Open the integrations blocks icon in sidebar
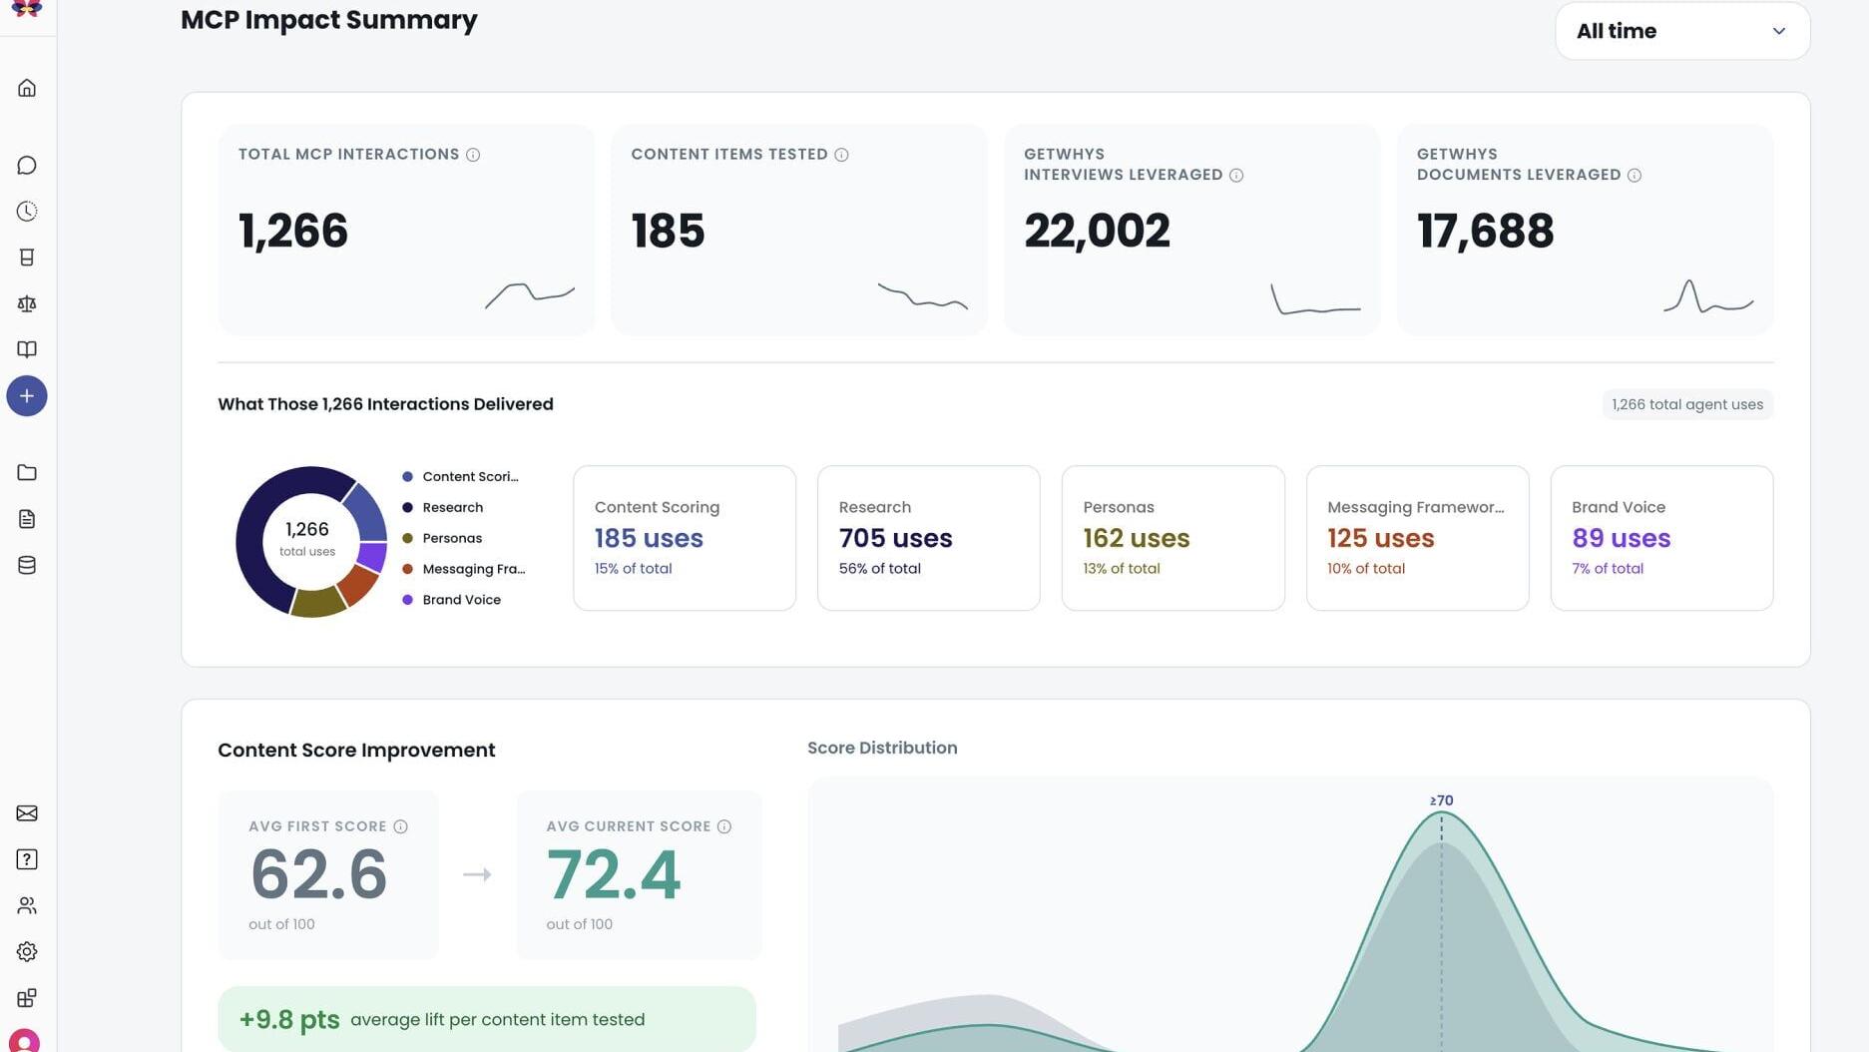This screenshot has width=1869, height=1052. 27,998
